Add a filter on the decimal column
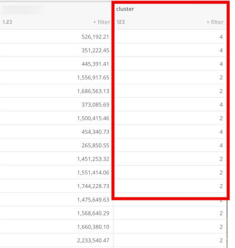235x248 pixels. (102, 22)
